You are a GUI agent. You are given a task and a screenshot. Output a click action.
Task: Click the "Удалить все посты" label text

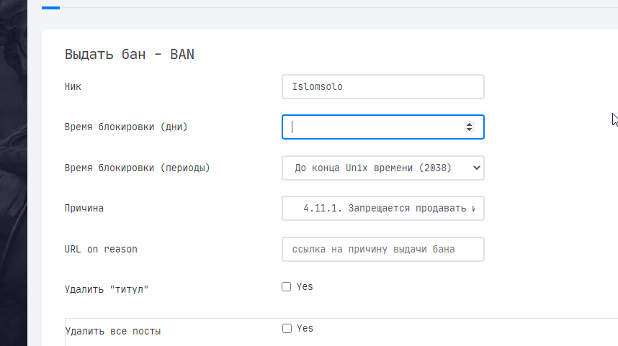tap(113, 331)
